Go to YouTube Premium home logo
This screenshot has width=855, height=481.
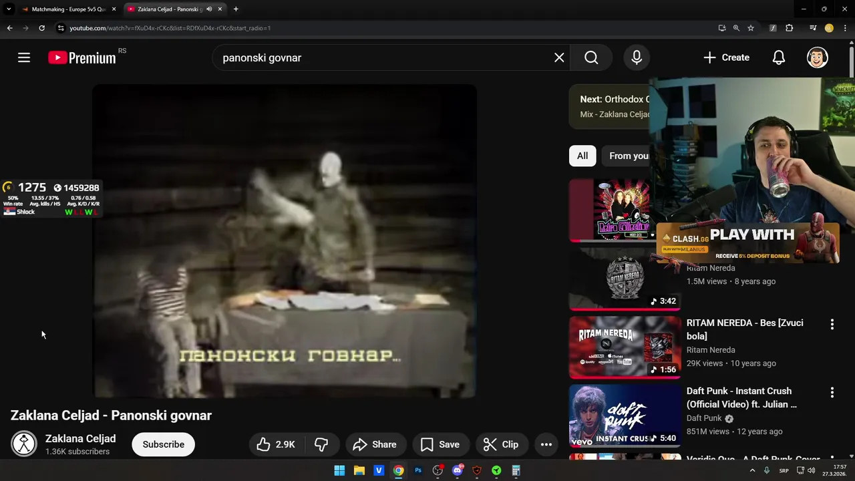(x=82, y=57)
